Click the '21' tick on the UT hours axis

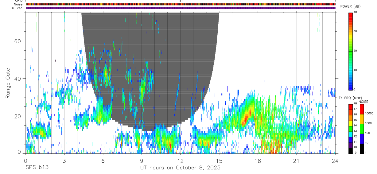coord(296,161)
